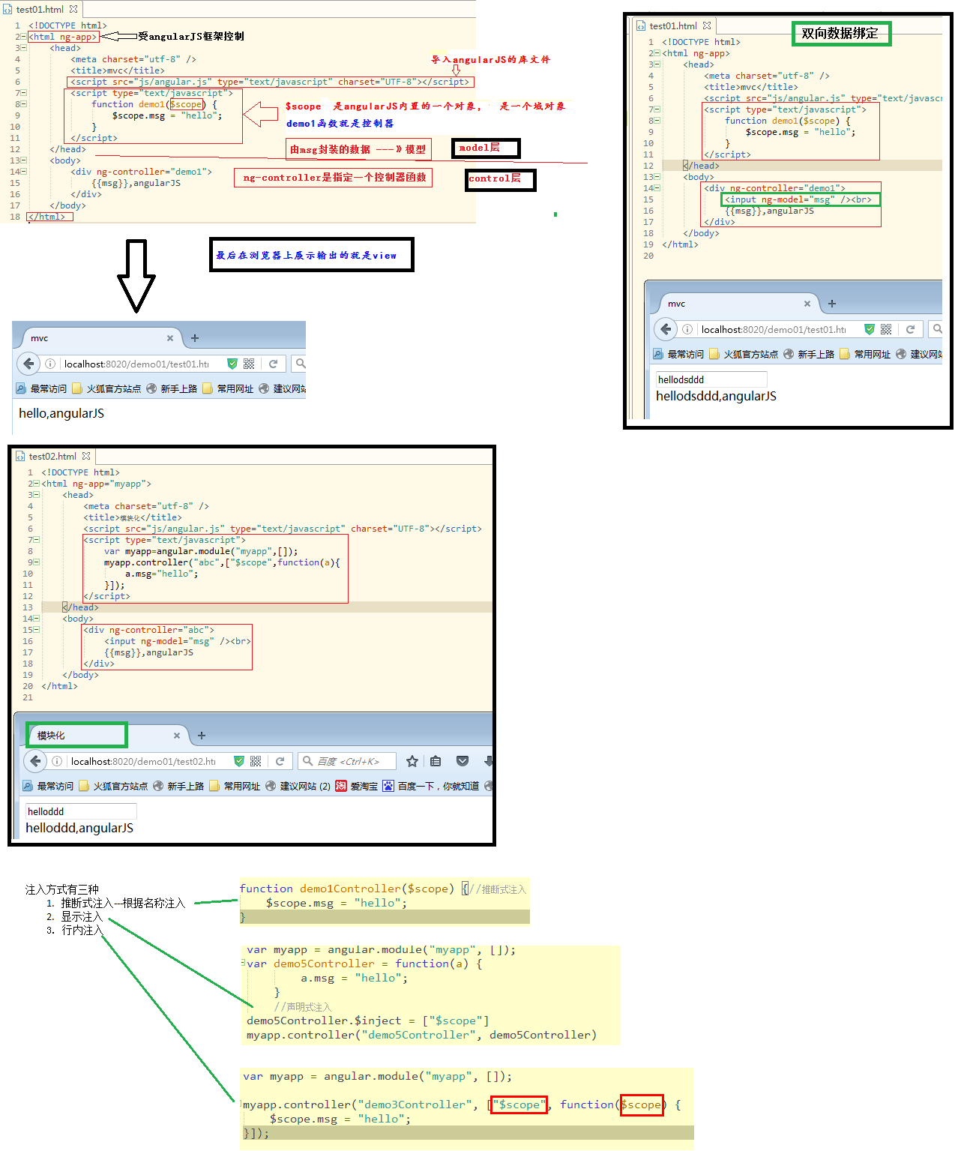Viewport: 964px width, 1151px height.
Task: Collapse <html ng-app="myapp"> fold in test02.html
Action: [x=37, y=484]
